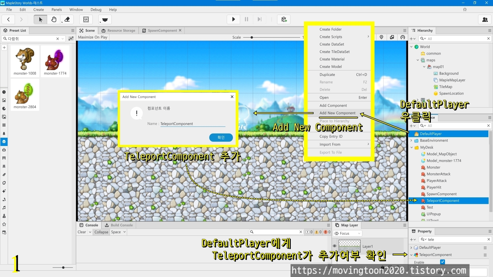
Task: Click the collaborators people icon
Action: click(x=485, y=19)
